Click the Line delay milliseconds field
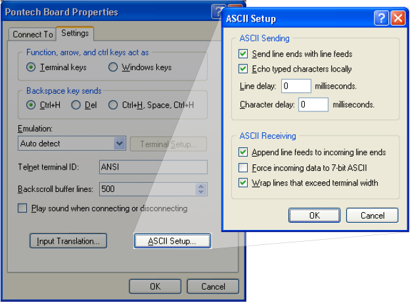410x302 pixels. tap(296, 86)
